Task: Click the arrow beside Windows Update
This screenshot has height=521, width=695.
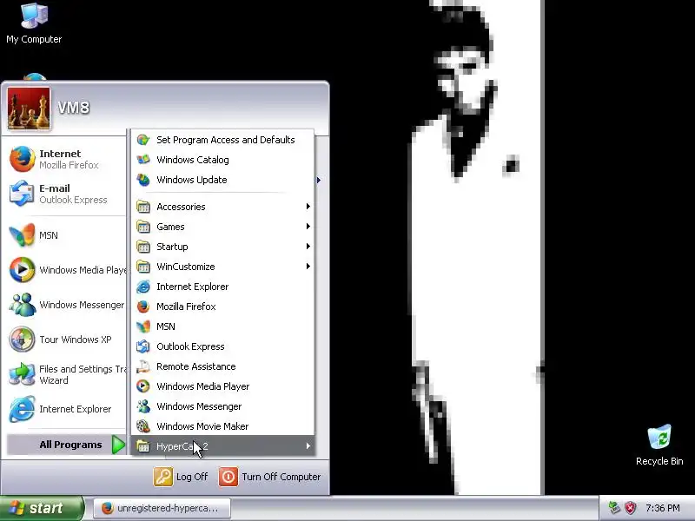Action: click(x=318, y=180)
